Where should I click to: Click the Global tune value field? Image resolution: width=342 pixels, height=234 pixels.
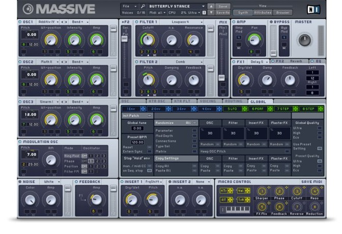click(137, 128)
